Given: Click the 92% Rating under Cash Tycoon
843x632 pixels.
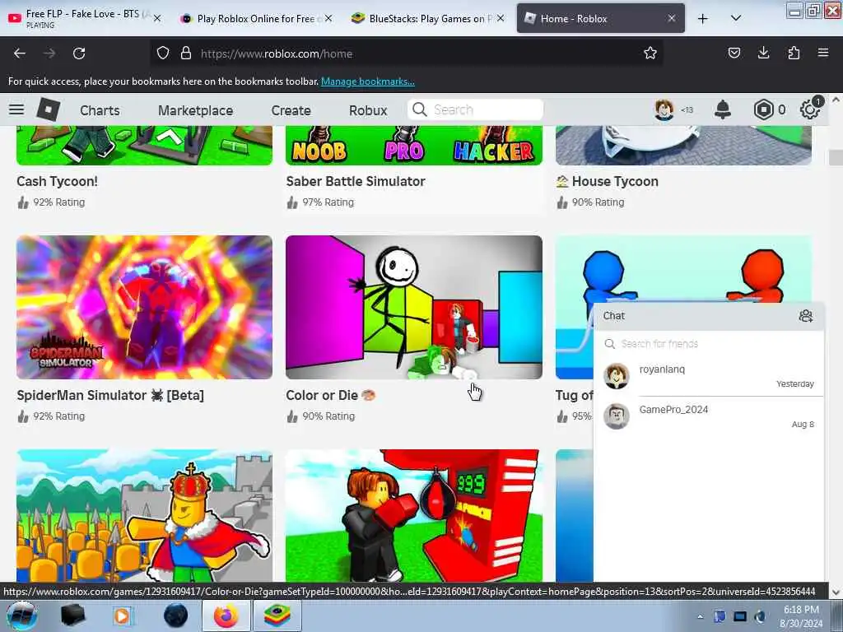Looking at the screenshot, I should (51, 202).
